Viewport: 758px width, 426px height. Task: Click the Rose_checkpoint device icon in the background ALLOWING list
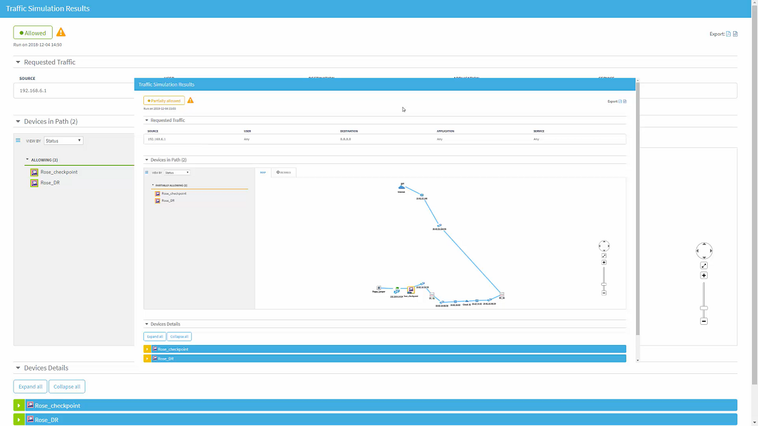[x=34, y=172]
